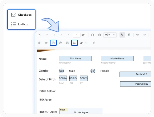Expand the signature field options arrow
Viewport: 154px width, 117px height.
pyautogui.click(x=86, y=43)
